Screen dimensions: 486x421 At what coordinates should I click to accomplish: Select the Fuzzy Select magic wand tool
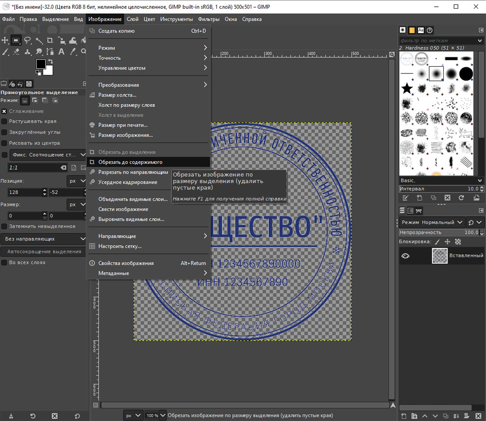[x=39, y=40]
